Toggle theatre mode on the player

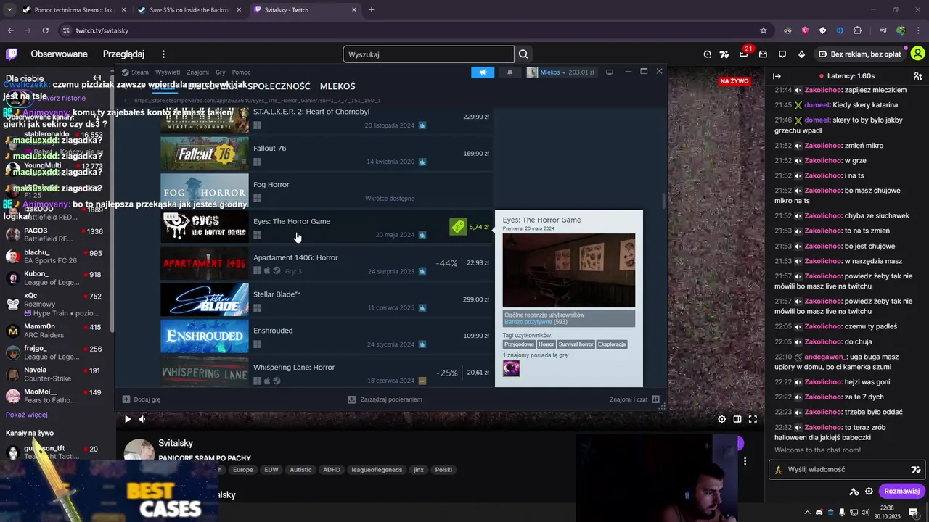737,419
